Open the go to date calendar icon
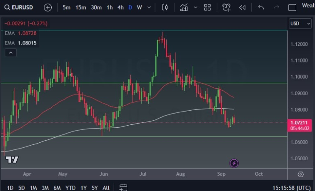 [123, 187]
